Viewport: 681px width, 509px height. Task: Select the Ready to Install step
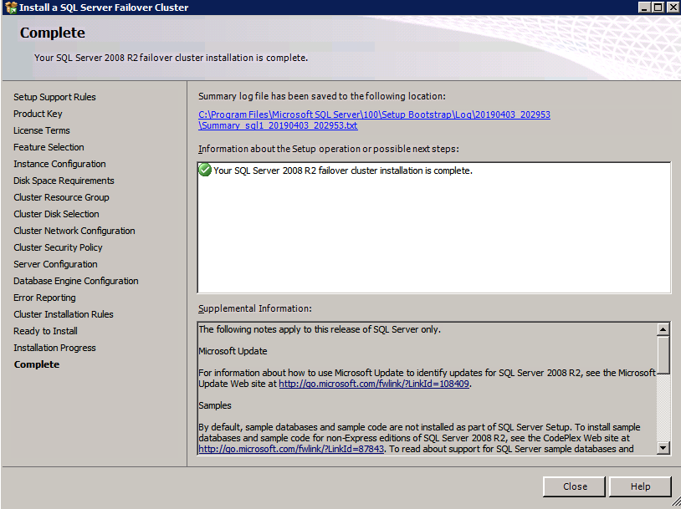tap(46, 331)
